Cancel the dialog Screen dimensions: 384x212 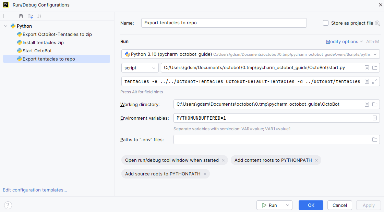click(340, 205)
